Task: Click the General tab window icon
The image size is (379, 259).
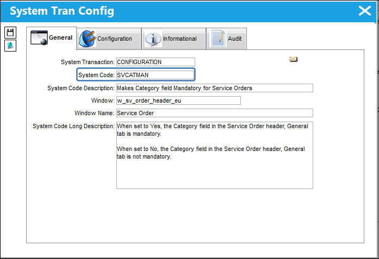Action: click(39, 37)
